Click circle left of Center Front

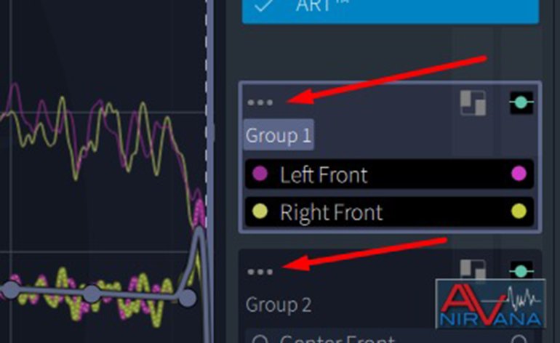(x=260, y=339)
